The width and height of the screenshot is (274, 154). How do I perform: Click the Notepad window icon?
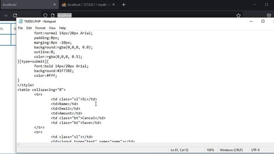21,21
